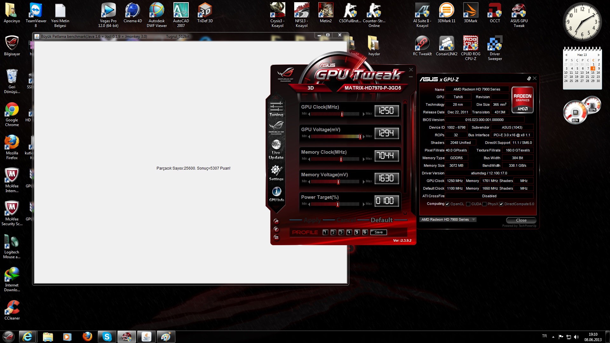Select profile 2 in GPU Tweak
Viewport: 610px width, 343px height.
(333, 232)
